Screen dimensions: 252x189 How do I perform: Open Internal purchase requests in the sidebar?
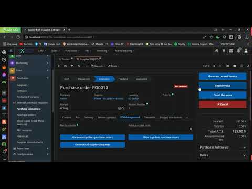point(32,103)
